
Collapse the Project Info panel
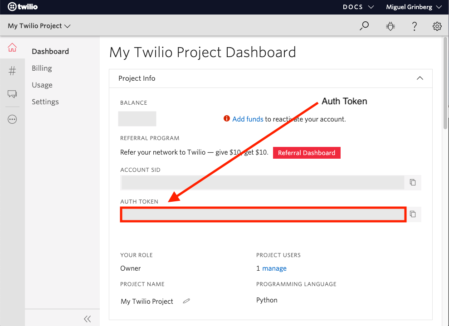click(420, 78)
